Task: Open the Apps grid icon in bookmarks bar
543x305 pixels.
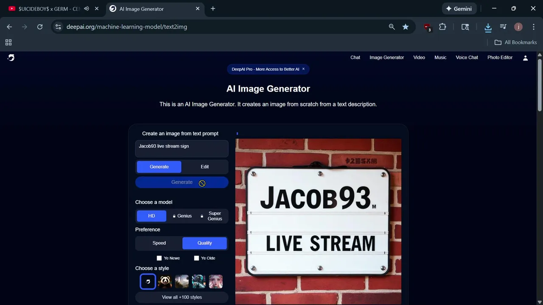Action: coord(8,42)
